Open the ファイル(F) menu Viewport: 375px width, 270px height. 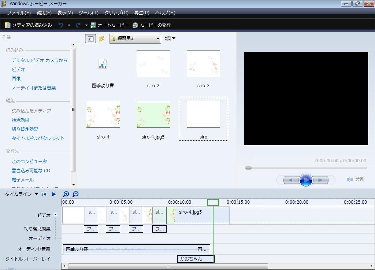pos(18,13)
